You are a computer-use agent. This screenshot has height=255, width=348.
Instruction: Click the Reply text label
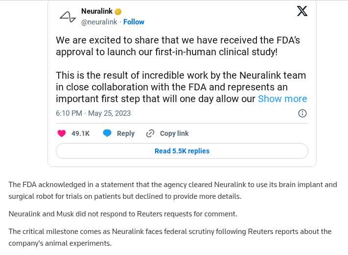126,133
